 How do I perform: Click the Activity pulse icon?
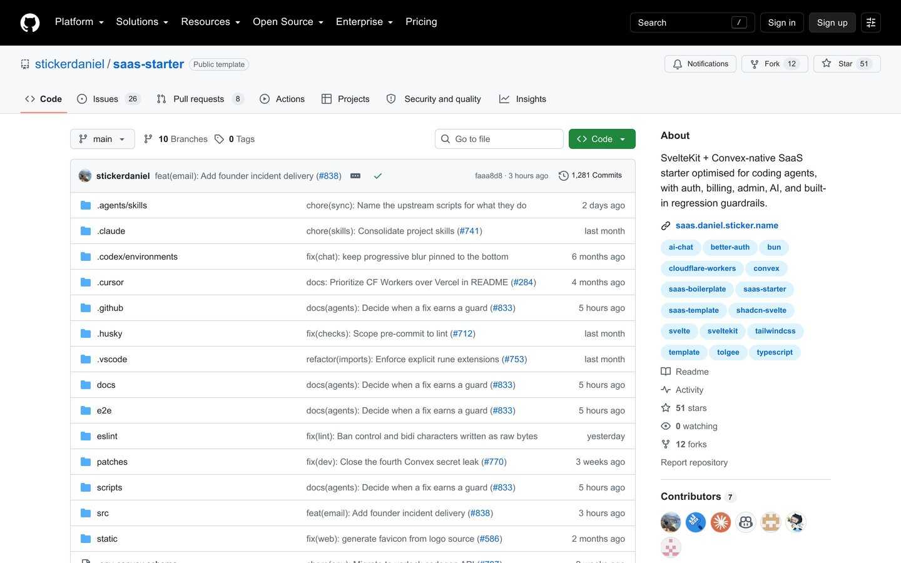point(666,390)
